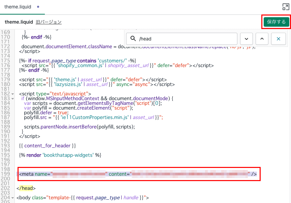Click the 'theme.js' script line

(93, 80)
